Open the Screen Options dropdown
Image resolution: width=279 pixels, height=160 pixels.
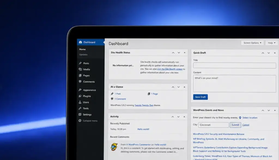click(252, 43)
